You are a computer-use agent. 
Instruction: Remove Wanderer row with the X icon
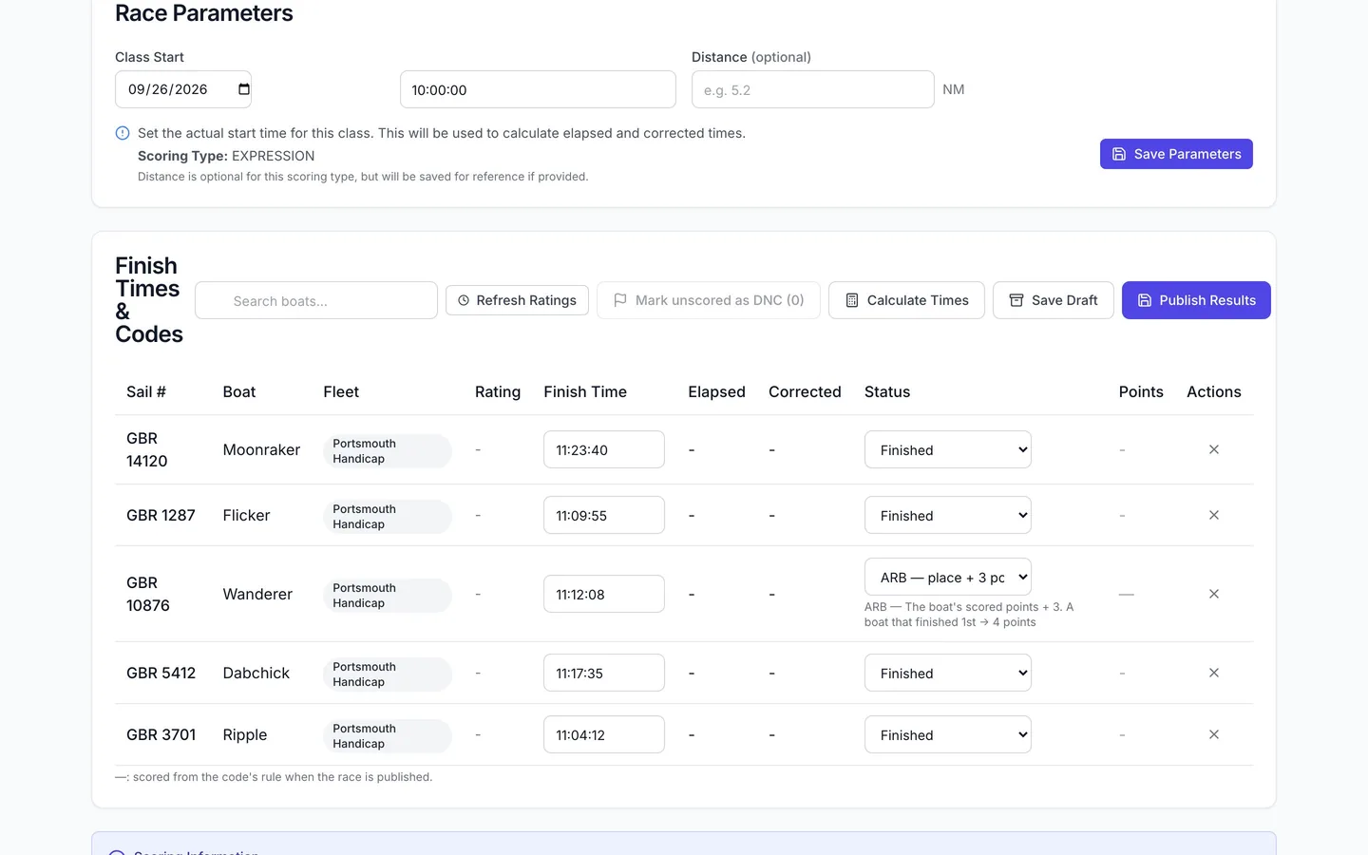click(1214, 594)
